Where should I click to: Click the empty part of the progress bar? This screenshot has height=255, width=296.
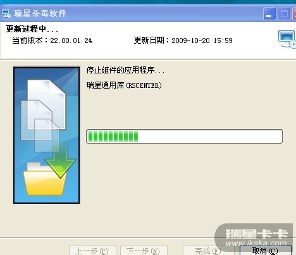click(x=210, y=136)
